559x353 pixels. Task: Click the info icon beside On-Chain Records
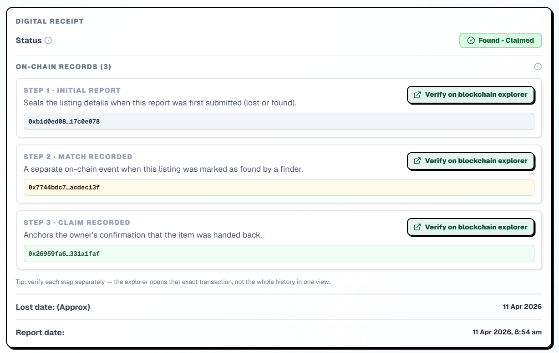pyautogui.click(x=538, y=67)
